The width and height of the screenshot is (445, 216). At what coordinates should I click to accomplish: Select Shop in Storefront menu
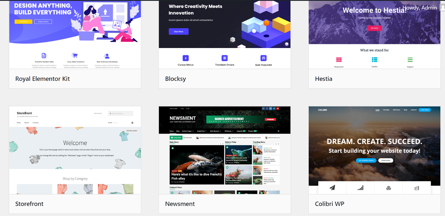coord(19,123)
